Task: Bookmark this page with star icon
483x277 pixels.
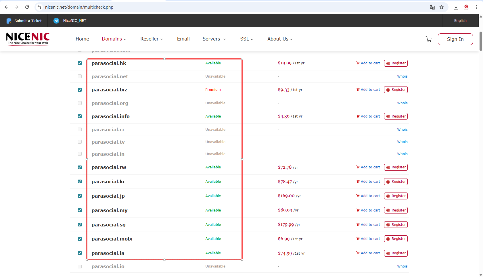Action: [x=442, y=7]
